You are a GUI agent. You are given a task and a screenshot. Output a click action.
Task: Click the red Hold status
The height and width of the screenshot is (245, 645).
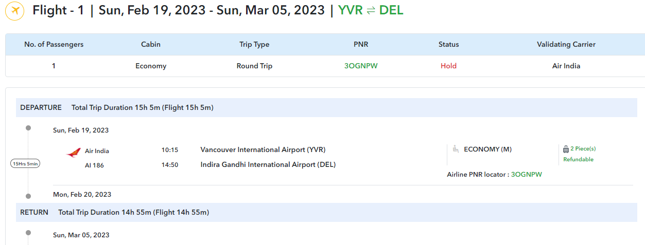[x=448, y=66]
